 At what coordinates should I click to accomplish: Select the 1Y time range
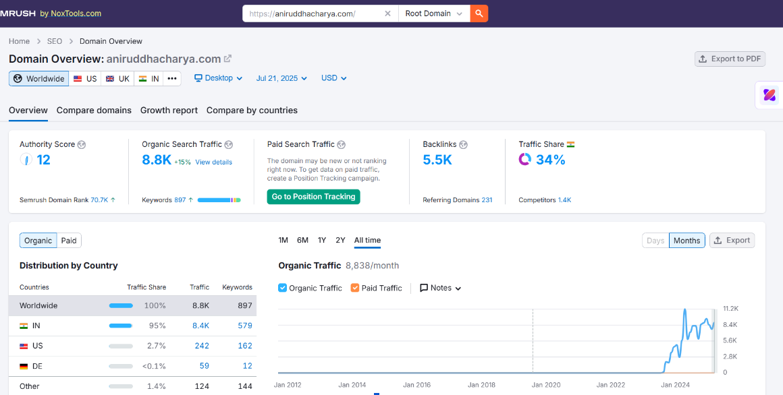click(x=321, y=241)
